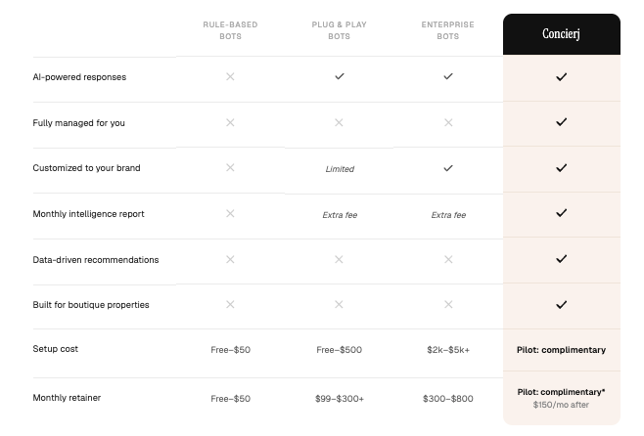
Task: Click the Rule-Based X for Monthly intelligence report
Action: coord(230,213)
